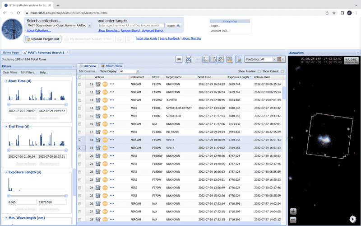The image size is (361, 226).
Task: Open more actions dots for row 12
Action: [x=112, y=92]
